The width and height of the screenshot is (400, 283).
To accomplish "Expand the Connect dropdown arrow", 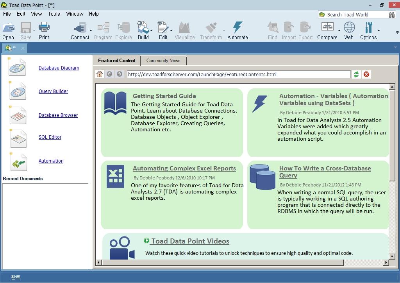I will click(x=91, y=30).
